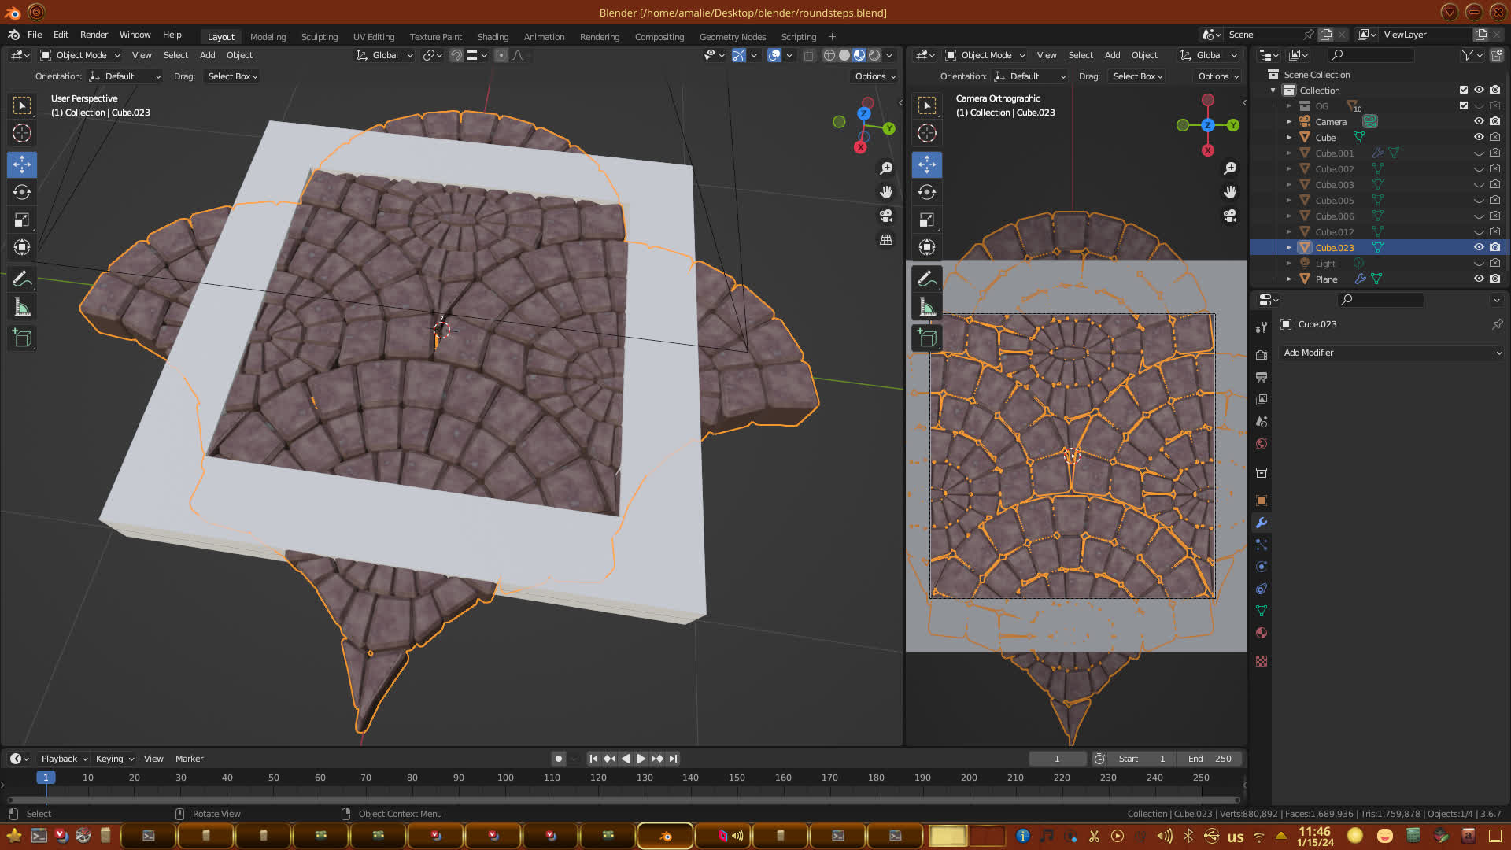Image resolution: width=1511 pixels, height=850 pixels.
Task: Uncheck the Collection exclude checkbox
Action: pyautogui.click(x=1464, y=90)
